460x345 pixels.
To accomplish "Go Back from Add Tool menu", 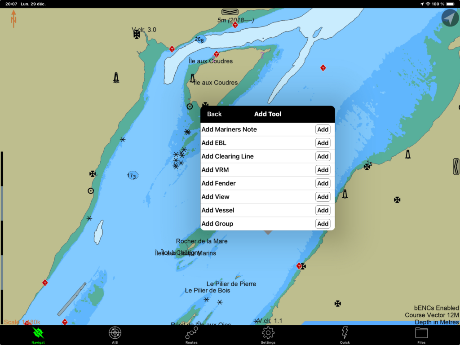I will (x=214, y=114).
